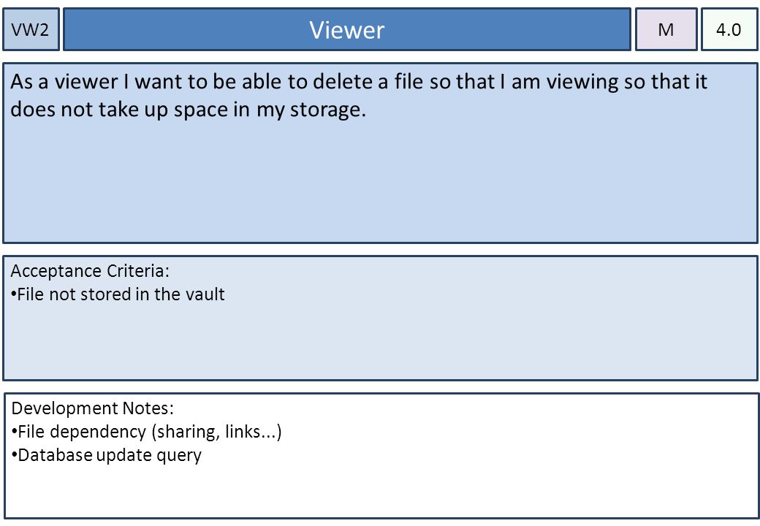Image resolution: width=760 pixels, height=526 pixels.
Task: Click the M priority box
Action: pos(666,29)
